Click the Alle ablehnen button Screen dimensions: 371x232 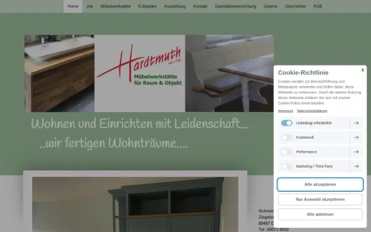pyautogui.click(x=320, y=214)
